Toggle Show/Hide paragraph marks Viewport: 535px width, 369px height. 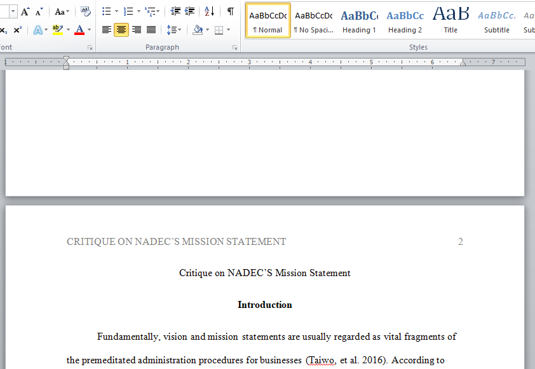231,11
